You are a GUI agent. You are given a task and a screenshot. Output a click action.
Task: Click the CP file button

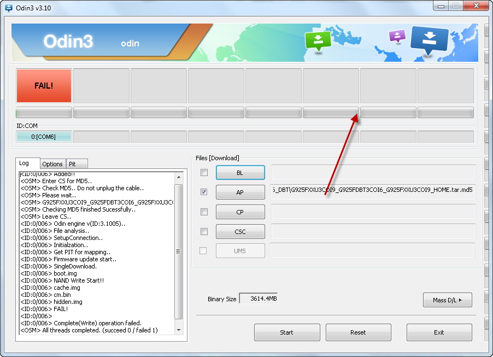(x=240, y=212)
